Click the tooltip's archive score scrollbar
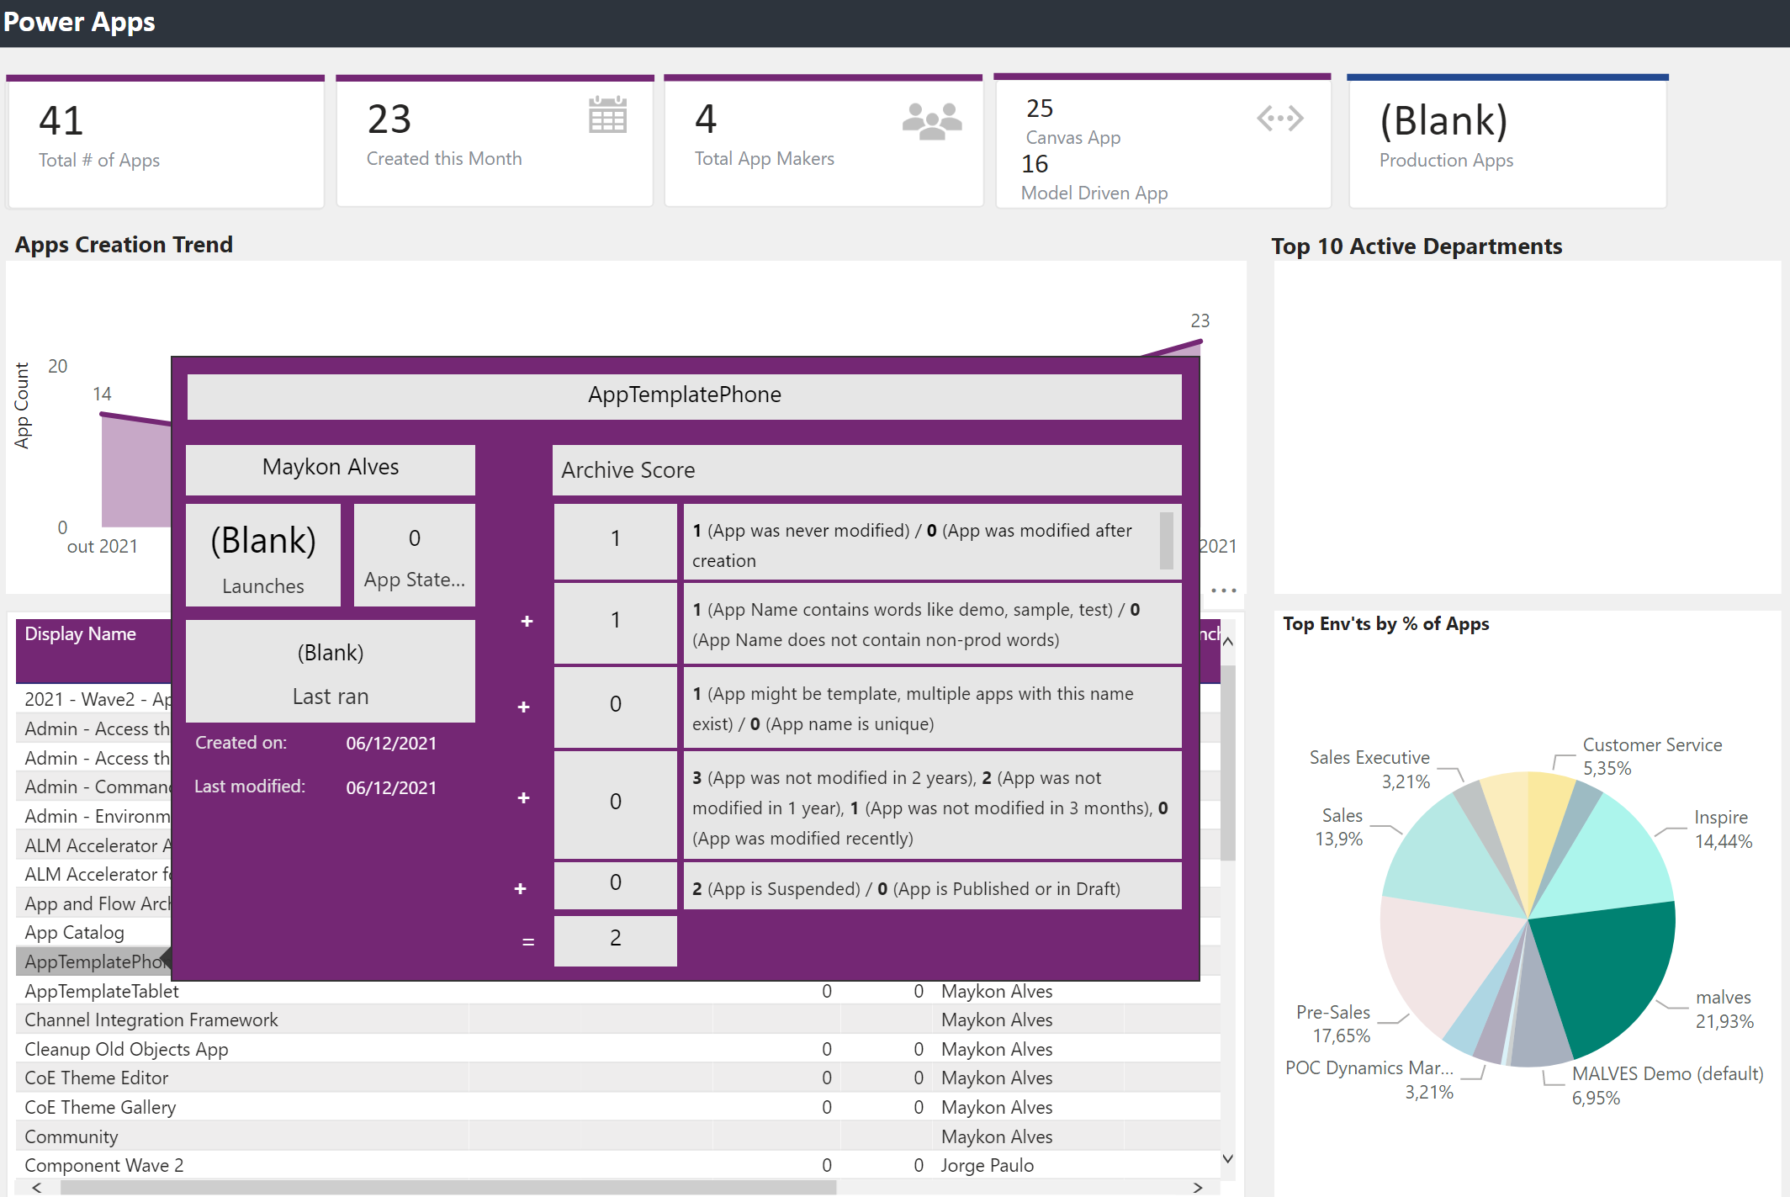Viewport: 1790px width, 1197px height. coord(1166,540)
